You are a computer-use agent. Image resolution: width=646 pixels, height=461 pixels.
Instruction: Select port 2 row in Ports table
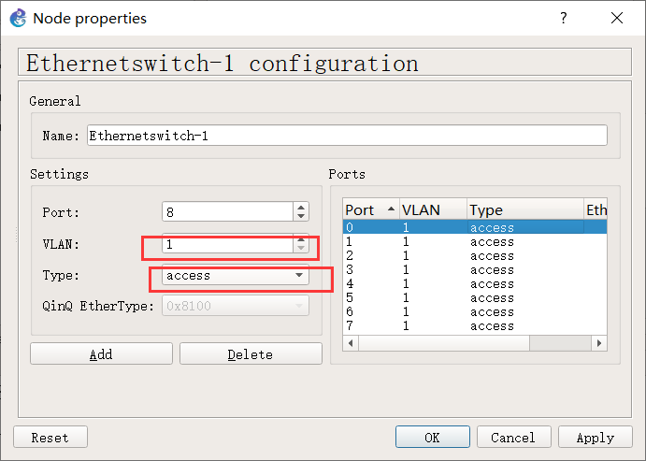click(x=475, y=255)
